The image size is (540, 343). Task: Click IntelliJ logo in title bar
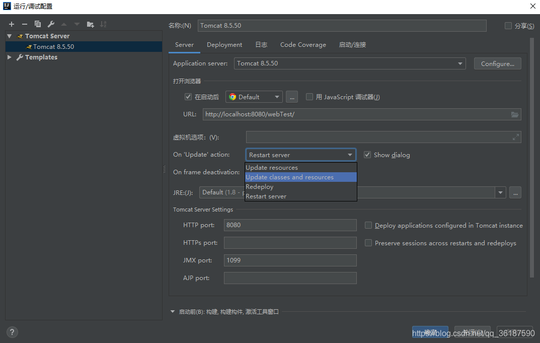(x=7, y=6)
